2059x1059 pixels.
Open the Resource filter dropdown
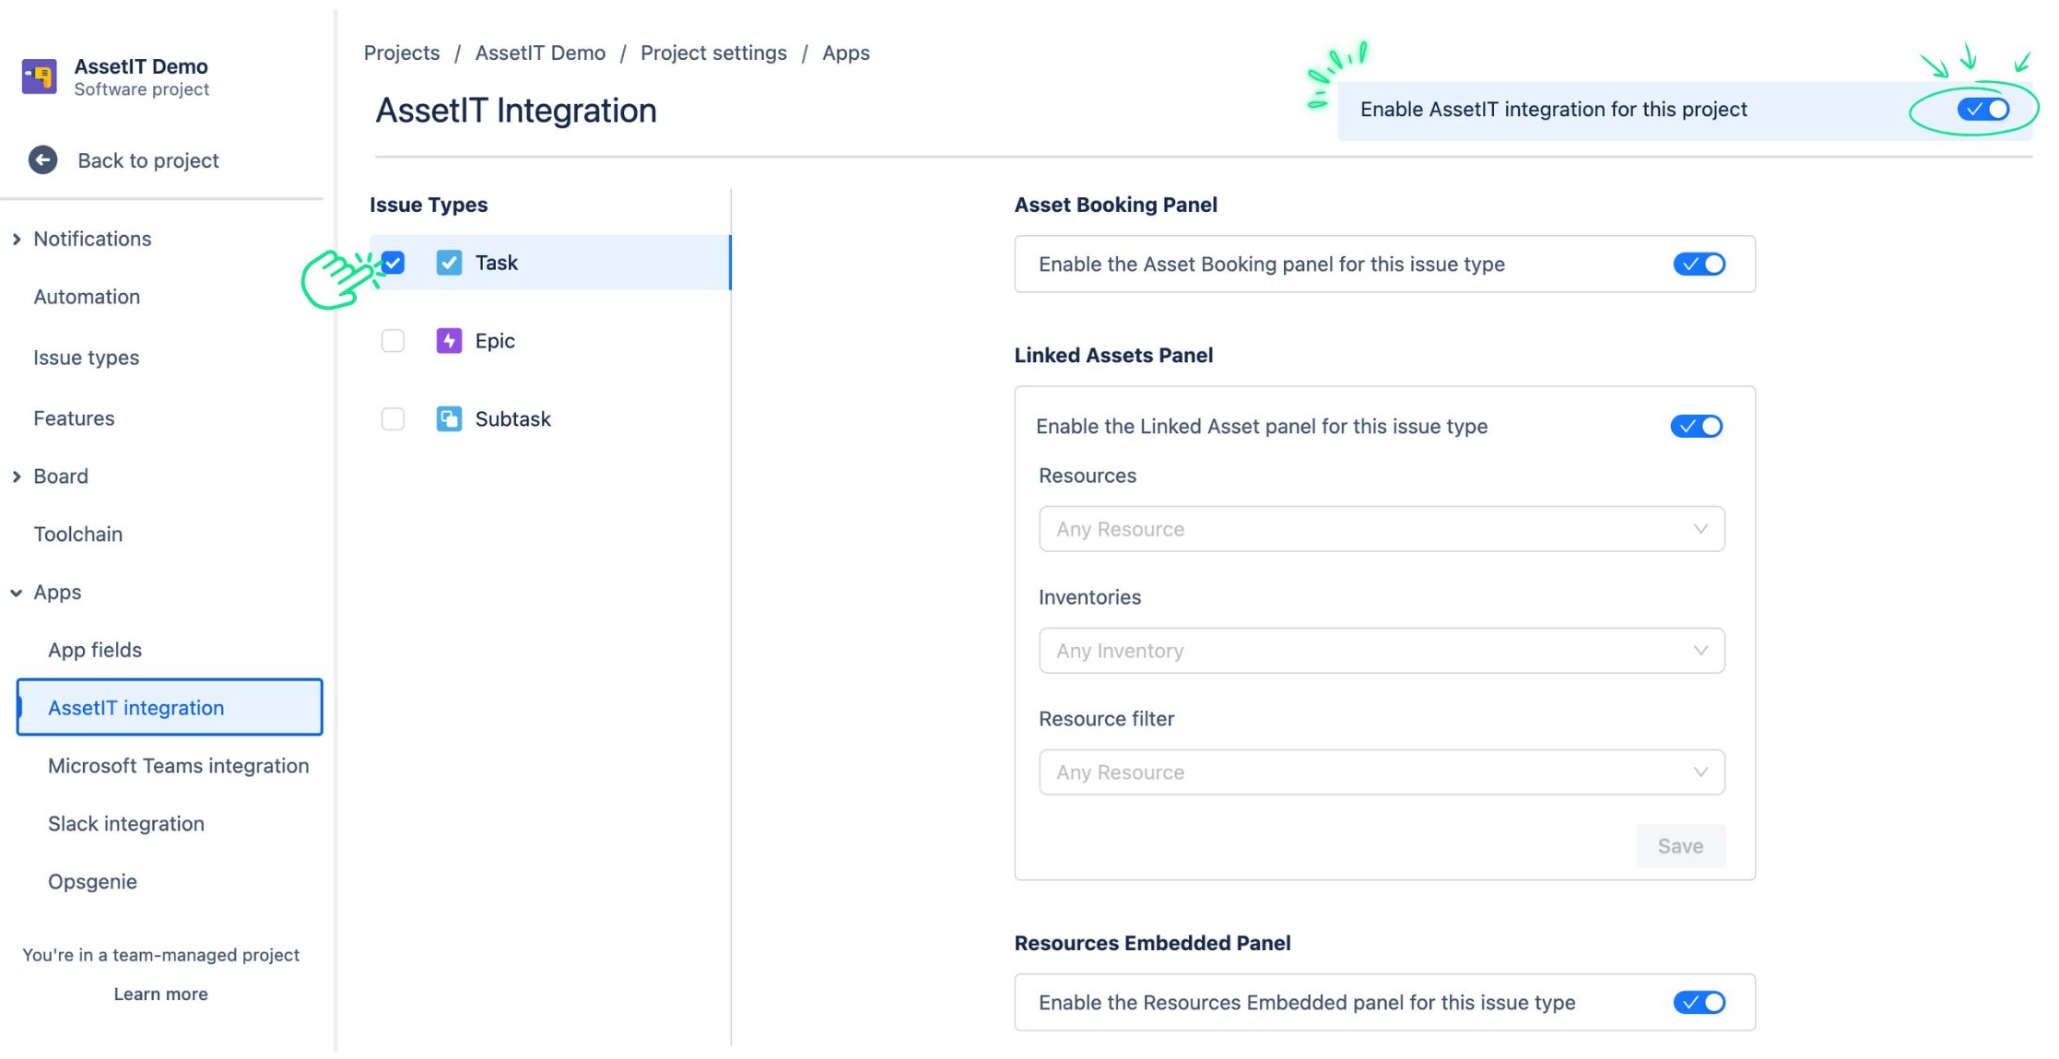tap(1380, 771)
